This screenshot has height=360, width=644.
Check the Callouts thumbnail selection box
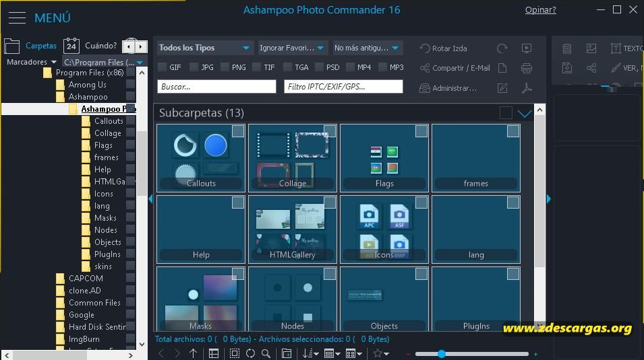coord(238,131)
